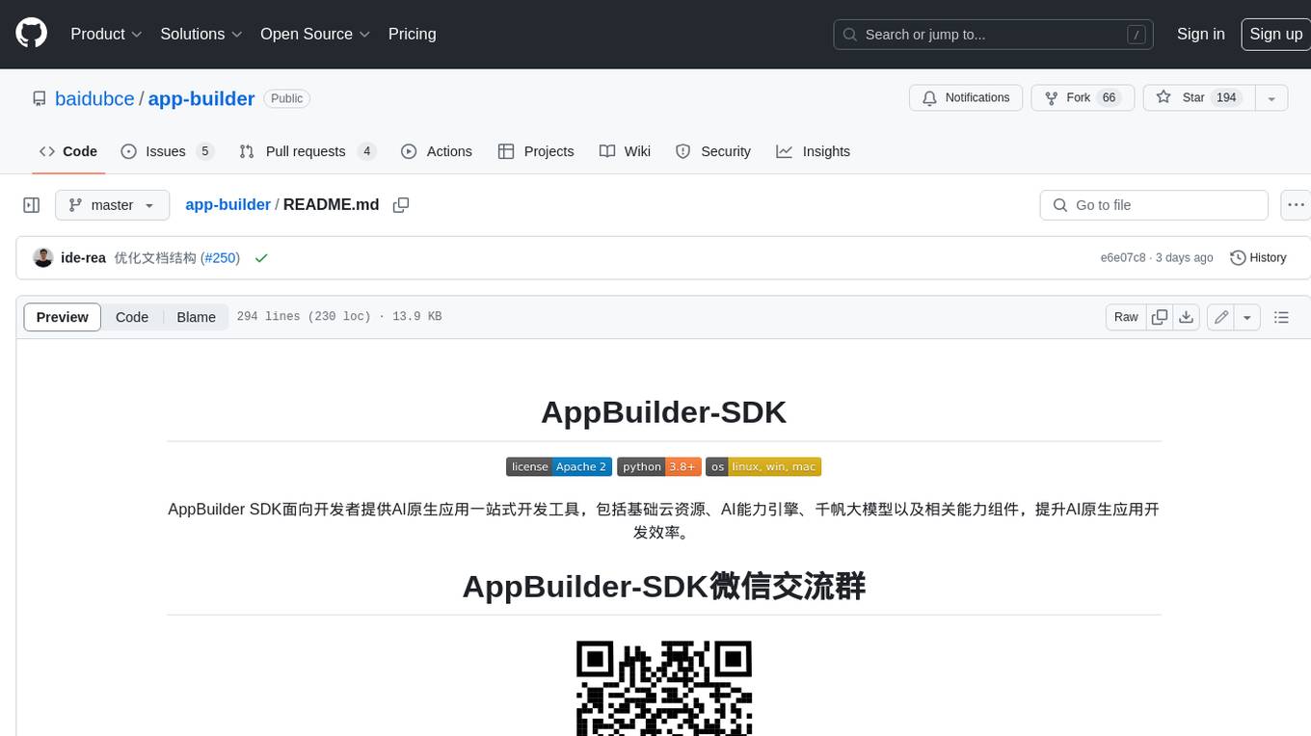The width and height of the screenshot is (1311, 736).
Task: Fork the repository
Action: click(x=1081, y=98)
